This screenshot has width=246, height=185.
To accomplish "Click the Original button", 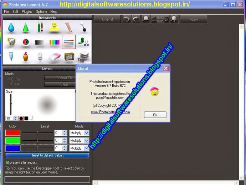I will (x=107, y=19).
